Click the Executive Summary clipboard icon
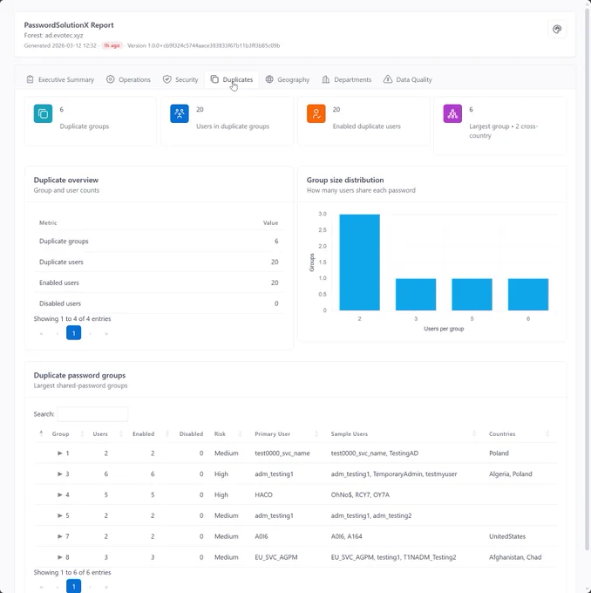Screen dimensions: 591x593 (30, 79)
